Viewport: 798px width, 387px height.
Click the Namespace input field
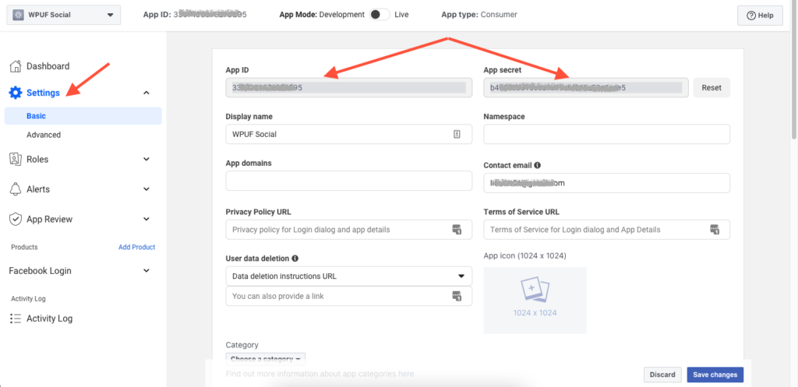tap(606, 134)
